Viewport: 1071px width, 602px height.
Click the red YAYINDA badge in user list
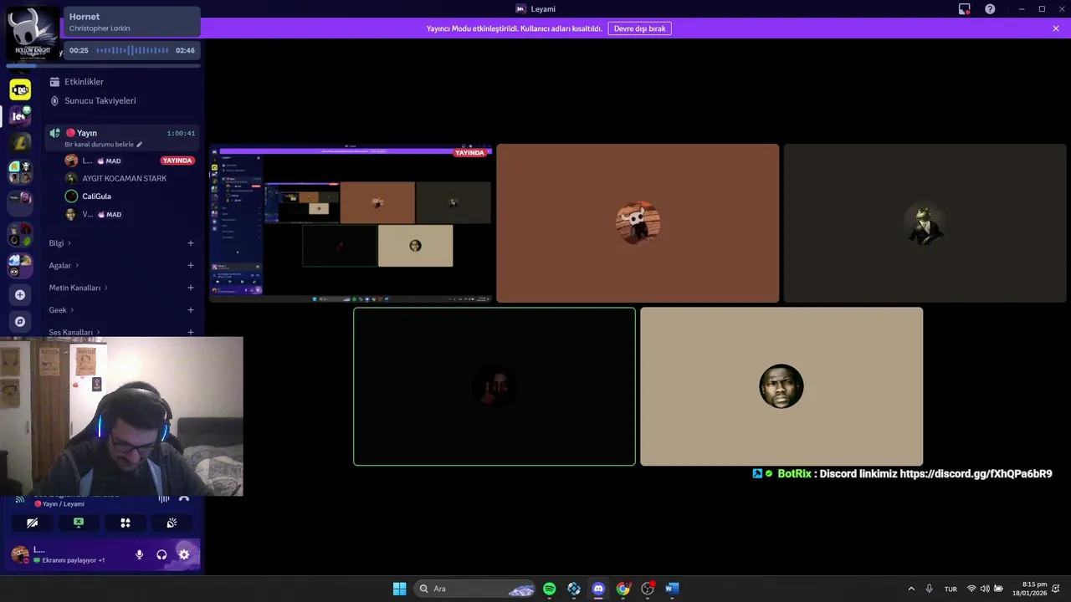(x=177, y=161)
